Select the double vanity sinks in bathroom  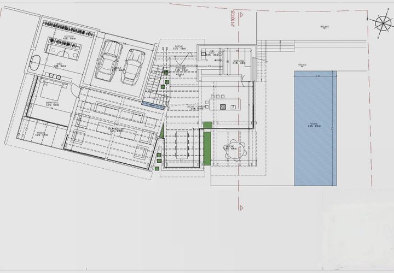[55, 76]
